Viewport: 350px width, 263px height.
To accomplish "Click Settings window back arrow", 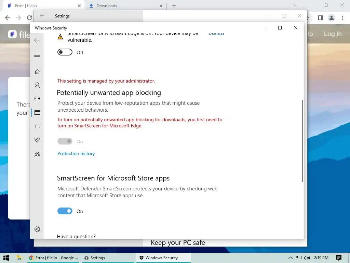I will [x=42, y=16].
